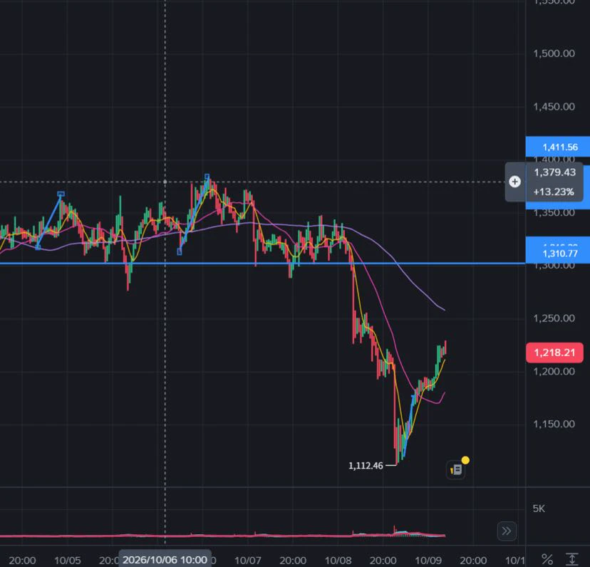Click the plus icon beside the crosshair price
Image resolution: width=590 pixels, height=567 pixels.
(x=514, y=182)
